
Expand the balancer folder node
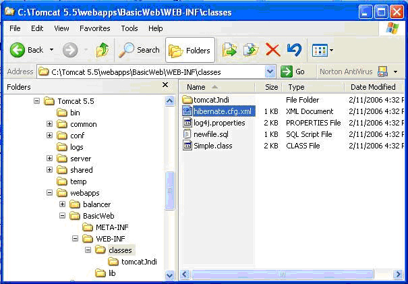click(x=62, y=204)
